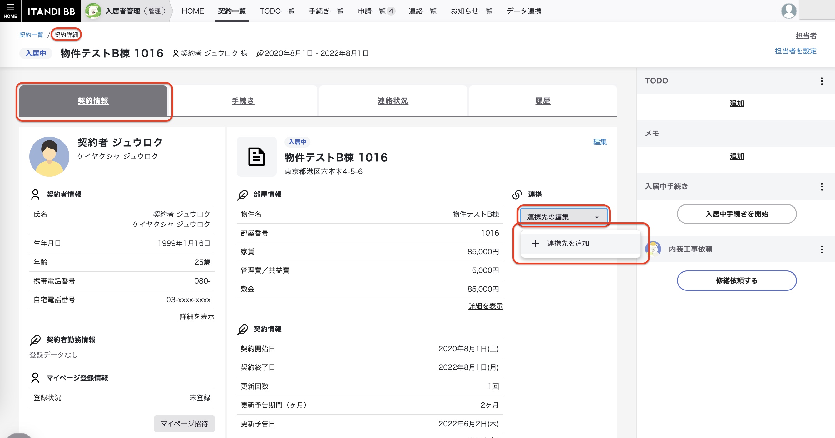Click the 契約終了日 value 2022年8月1日(月)
835x438 pixels.
click(x=468, y=367)
